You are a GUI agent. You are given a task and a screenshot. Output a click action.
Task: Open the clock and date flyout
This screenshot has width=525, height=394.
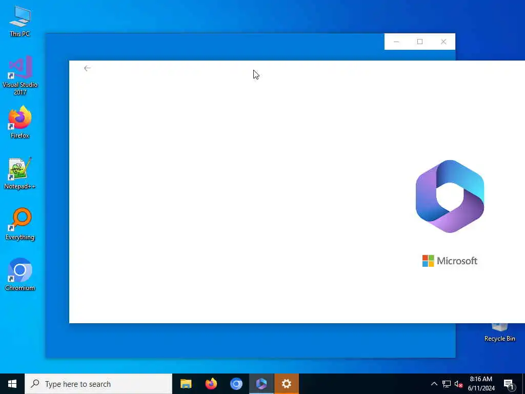point(481,384)
